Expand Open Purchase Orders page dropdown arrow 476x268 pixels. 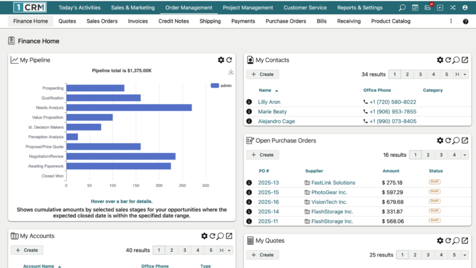coord(465,155)
